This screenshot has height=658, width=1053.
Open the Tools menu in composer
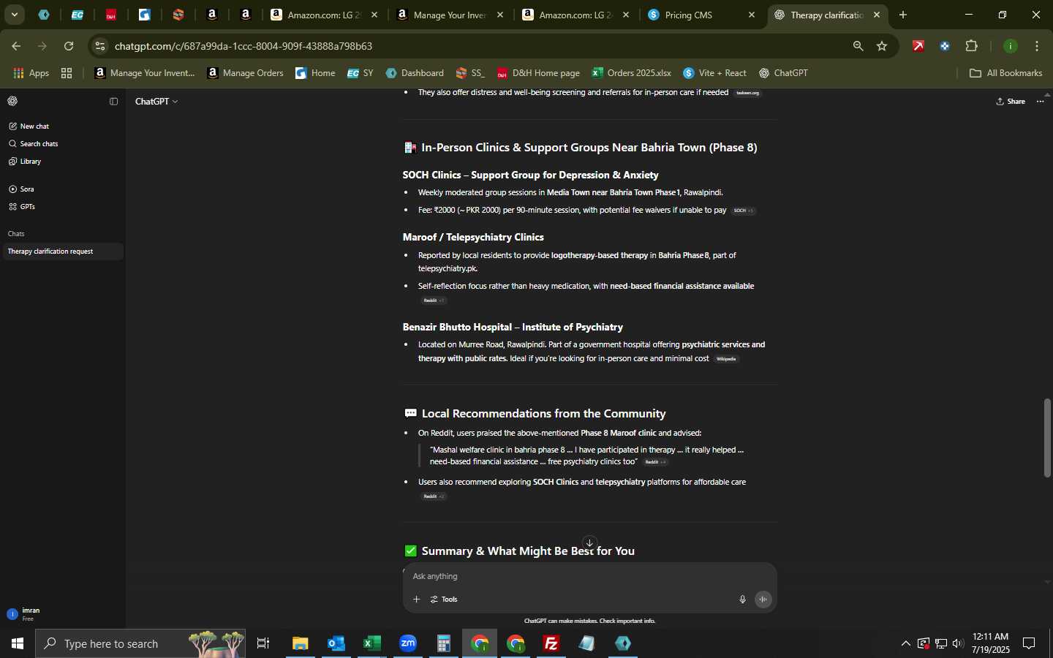(x=444, y=600)
